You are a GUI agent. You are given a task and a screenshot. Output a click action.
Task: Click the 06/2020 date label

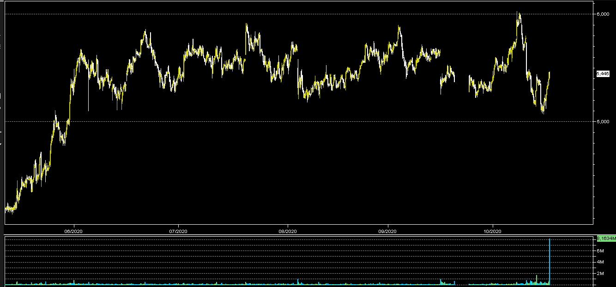tap(73, 231)
